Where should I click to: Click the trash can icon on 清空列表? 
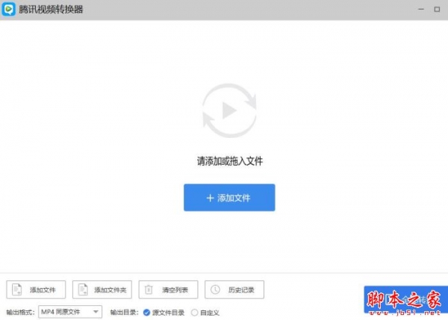point(149,289)
